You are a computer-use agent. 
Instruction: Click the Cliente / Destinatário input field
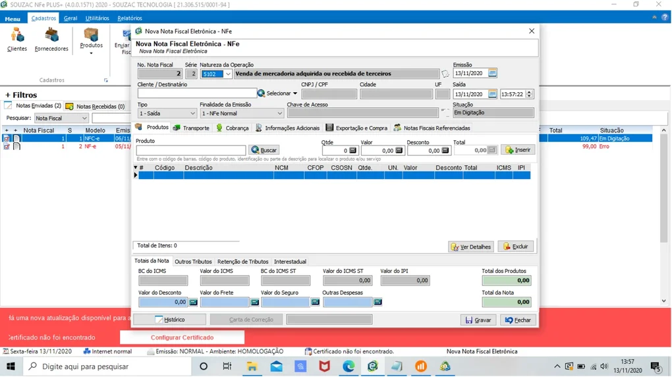click(197, 93)
